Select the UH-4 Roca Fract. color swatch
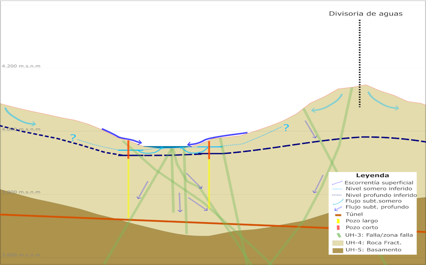The height and width of the screenshot is (265, 426). [337, 242]
